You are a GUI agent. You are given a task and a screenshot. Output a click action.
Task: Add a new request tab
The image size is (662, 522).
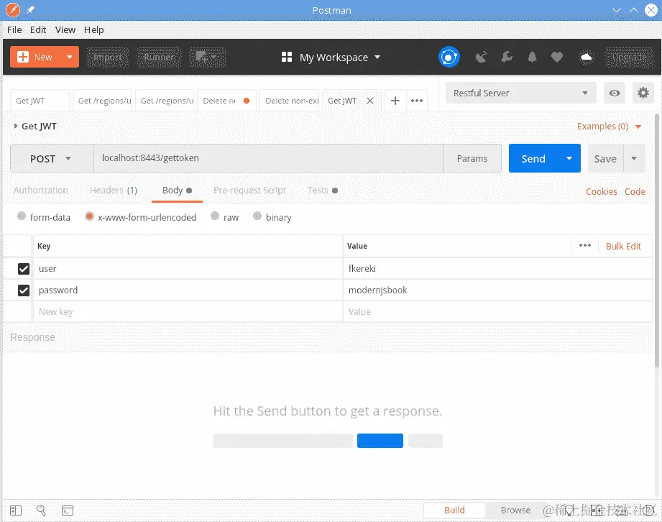coord(395,101)
